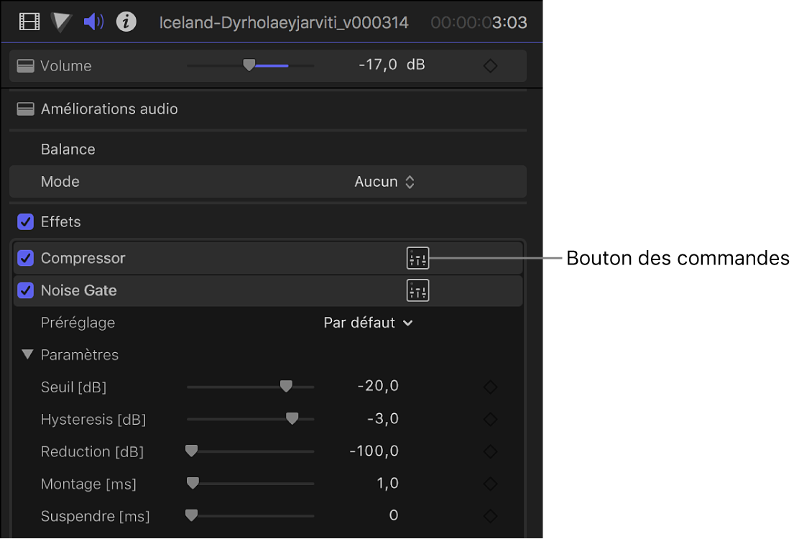This screenshot has width=799, height=539.
Task: Open the Compressor effect controls button
Action: point(417,258)
